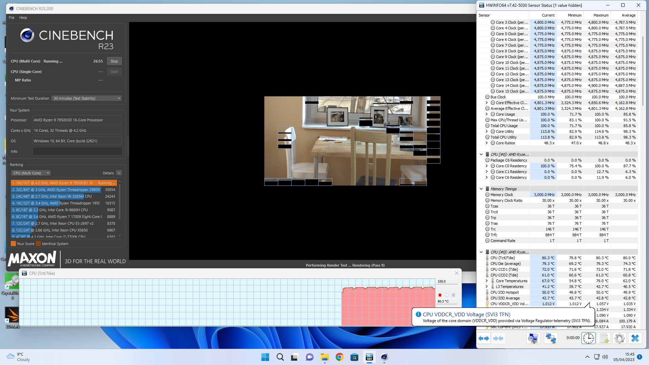Open the Help menu in Cinebench
Image resolution: width=649 pixels, height=365 pixels.
click(23, 18)
